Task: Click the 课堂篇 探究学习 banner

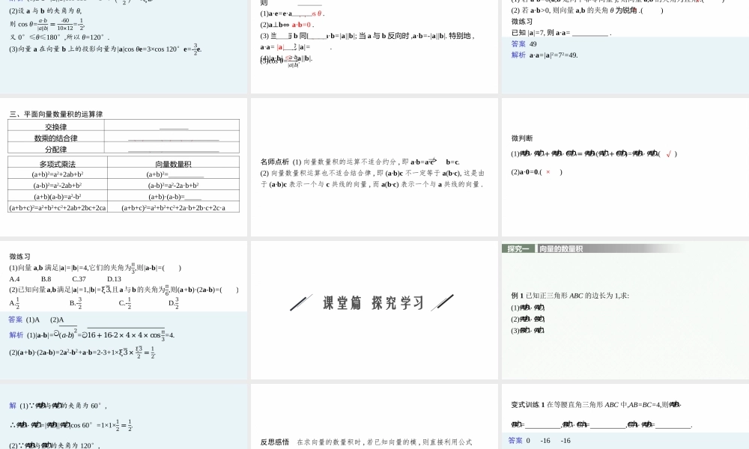Action: [x=372, y=303]
